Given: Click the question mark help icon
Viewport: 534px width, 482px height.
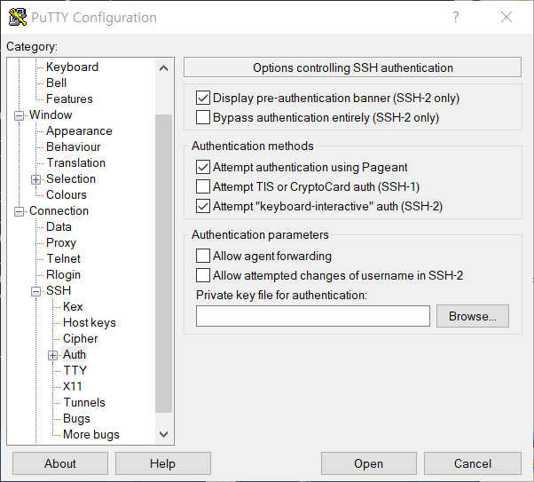Looking at the screenshot, I should coord(456,17).
